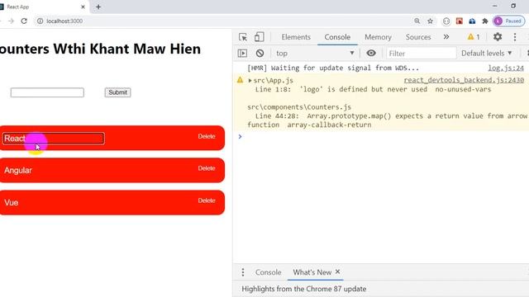Click the warning triangle icon in console

pos(240,80)
